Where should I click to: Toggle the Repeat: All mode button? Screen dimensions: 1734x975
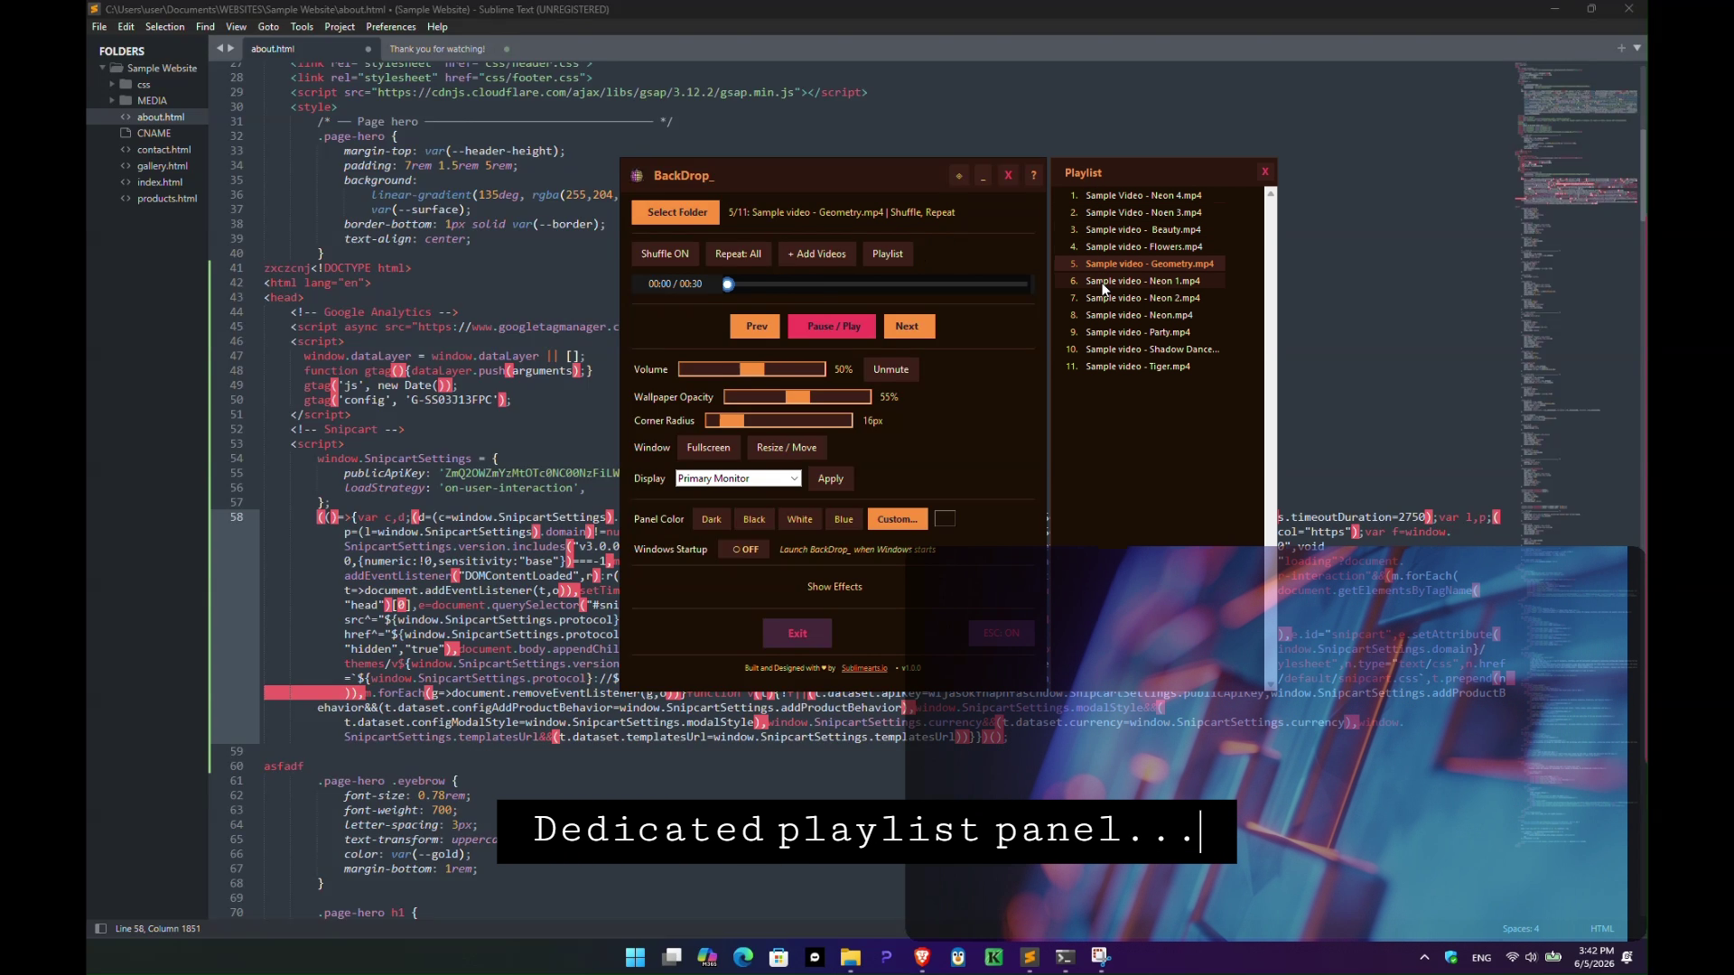point(738,254)
